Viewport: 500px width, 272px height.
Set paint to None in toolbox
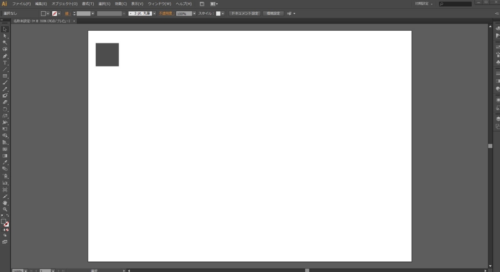7,230
